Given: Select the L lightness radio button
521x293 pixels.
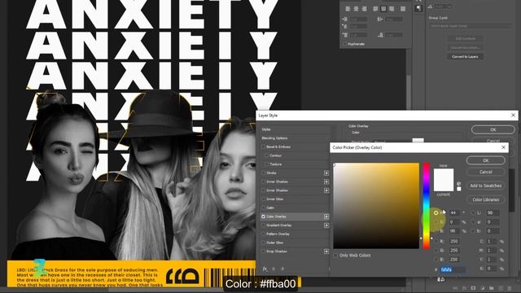Looking at the screenshot, I should 473,213.
